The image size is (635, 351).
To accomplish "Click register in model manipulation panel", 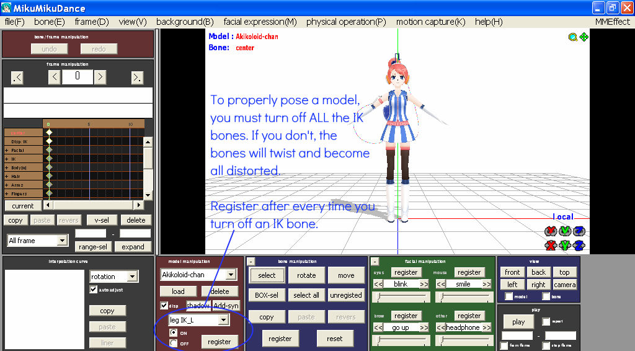I will point(219,342).
